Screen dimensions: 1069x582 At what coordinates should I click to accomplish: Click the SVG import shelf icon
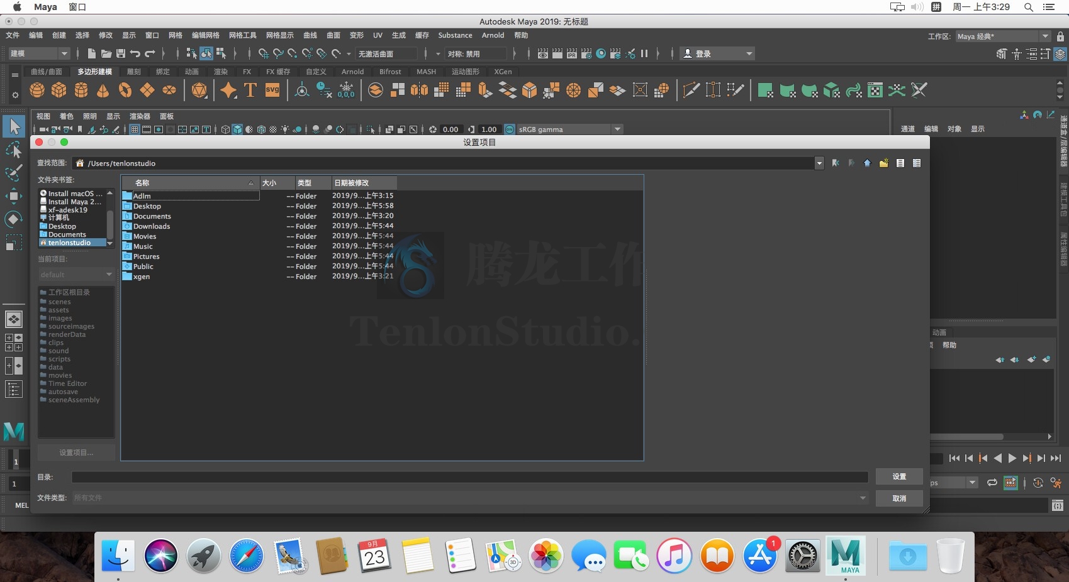pos(272,91)
